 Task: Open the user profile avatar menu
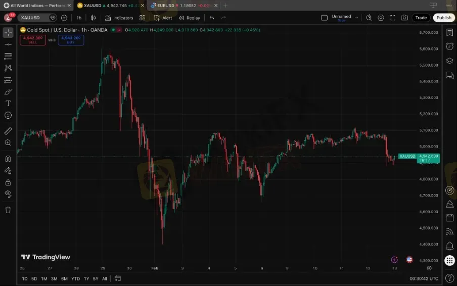point(8,18)
